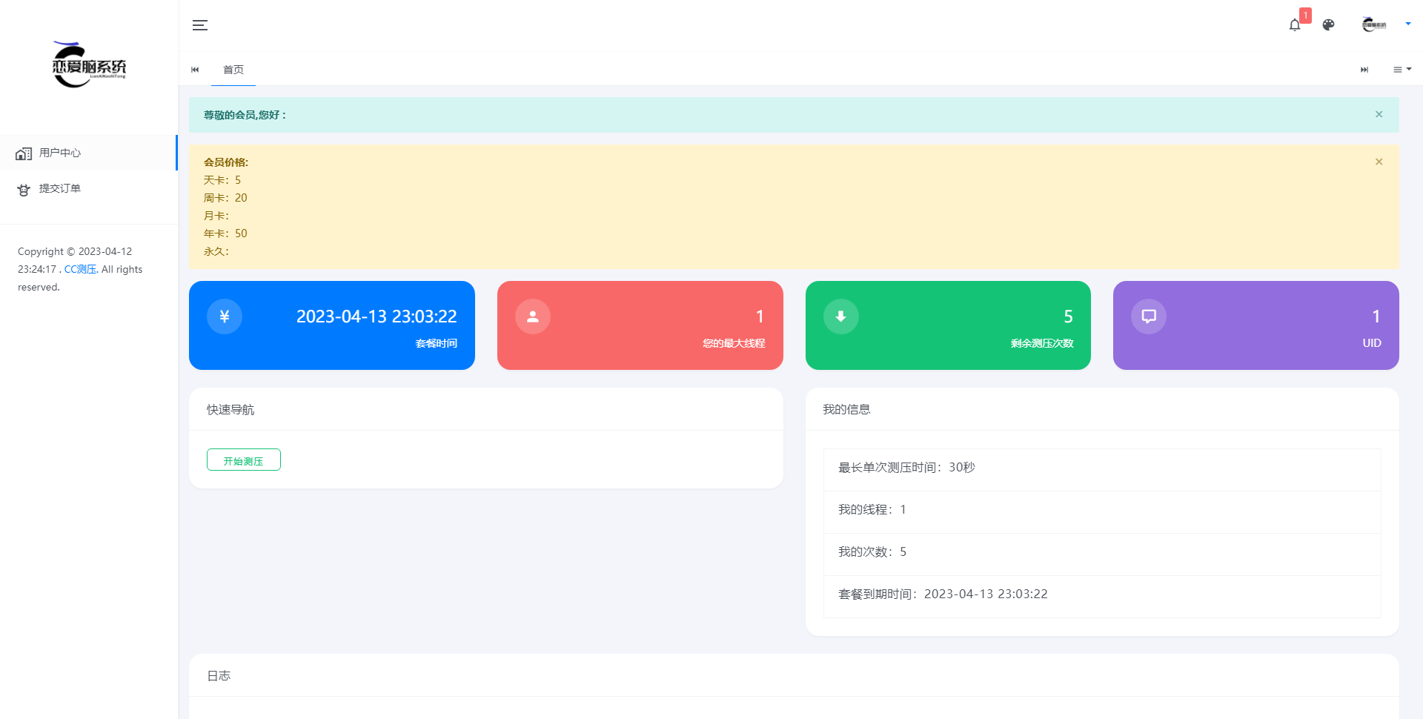Click the chat icon on the purple UID card
1423x719 pixels.
click(x=1148, y=317)
